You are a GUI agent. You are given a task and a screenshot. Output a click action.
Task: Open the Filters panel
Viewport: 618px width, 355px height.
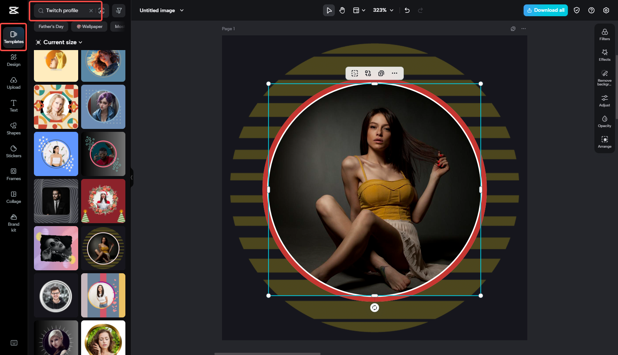(x=604, y=34)
